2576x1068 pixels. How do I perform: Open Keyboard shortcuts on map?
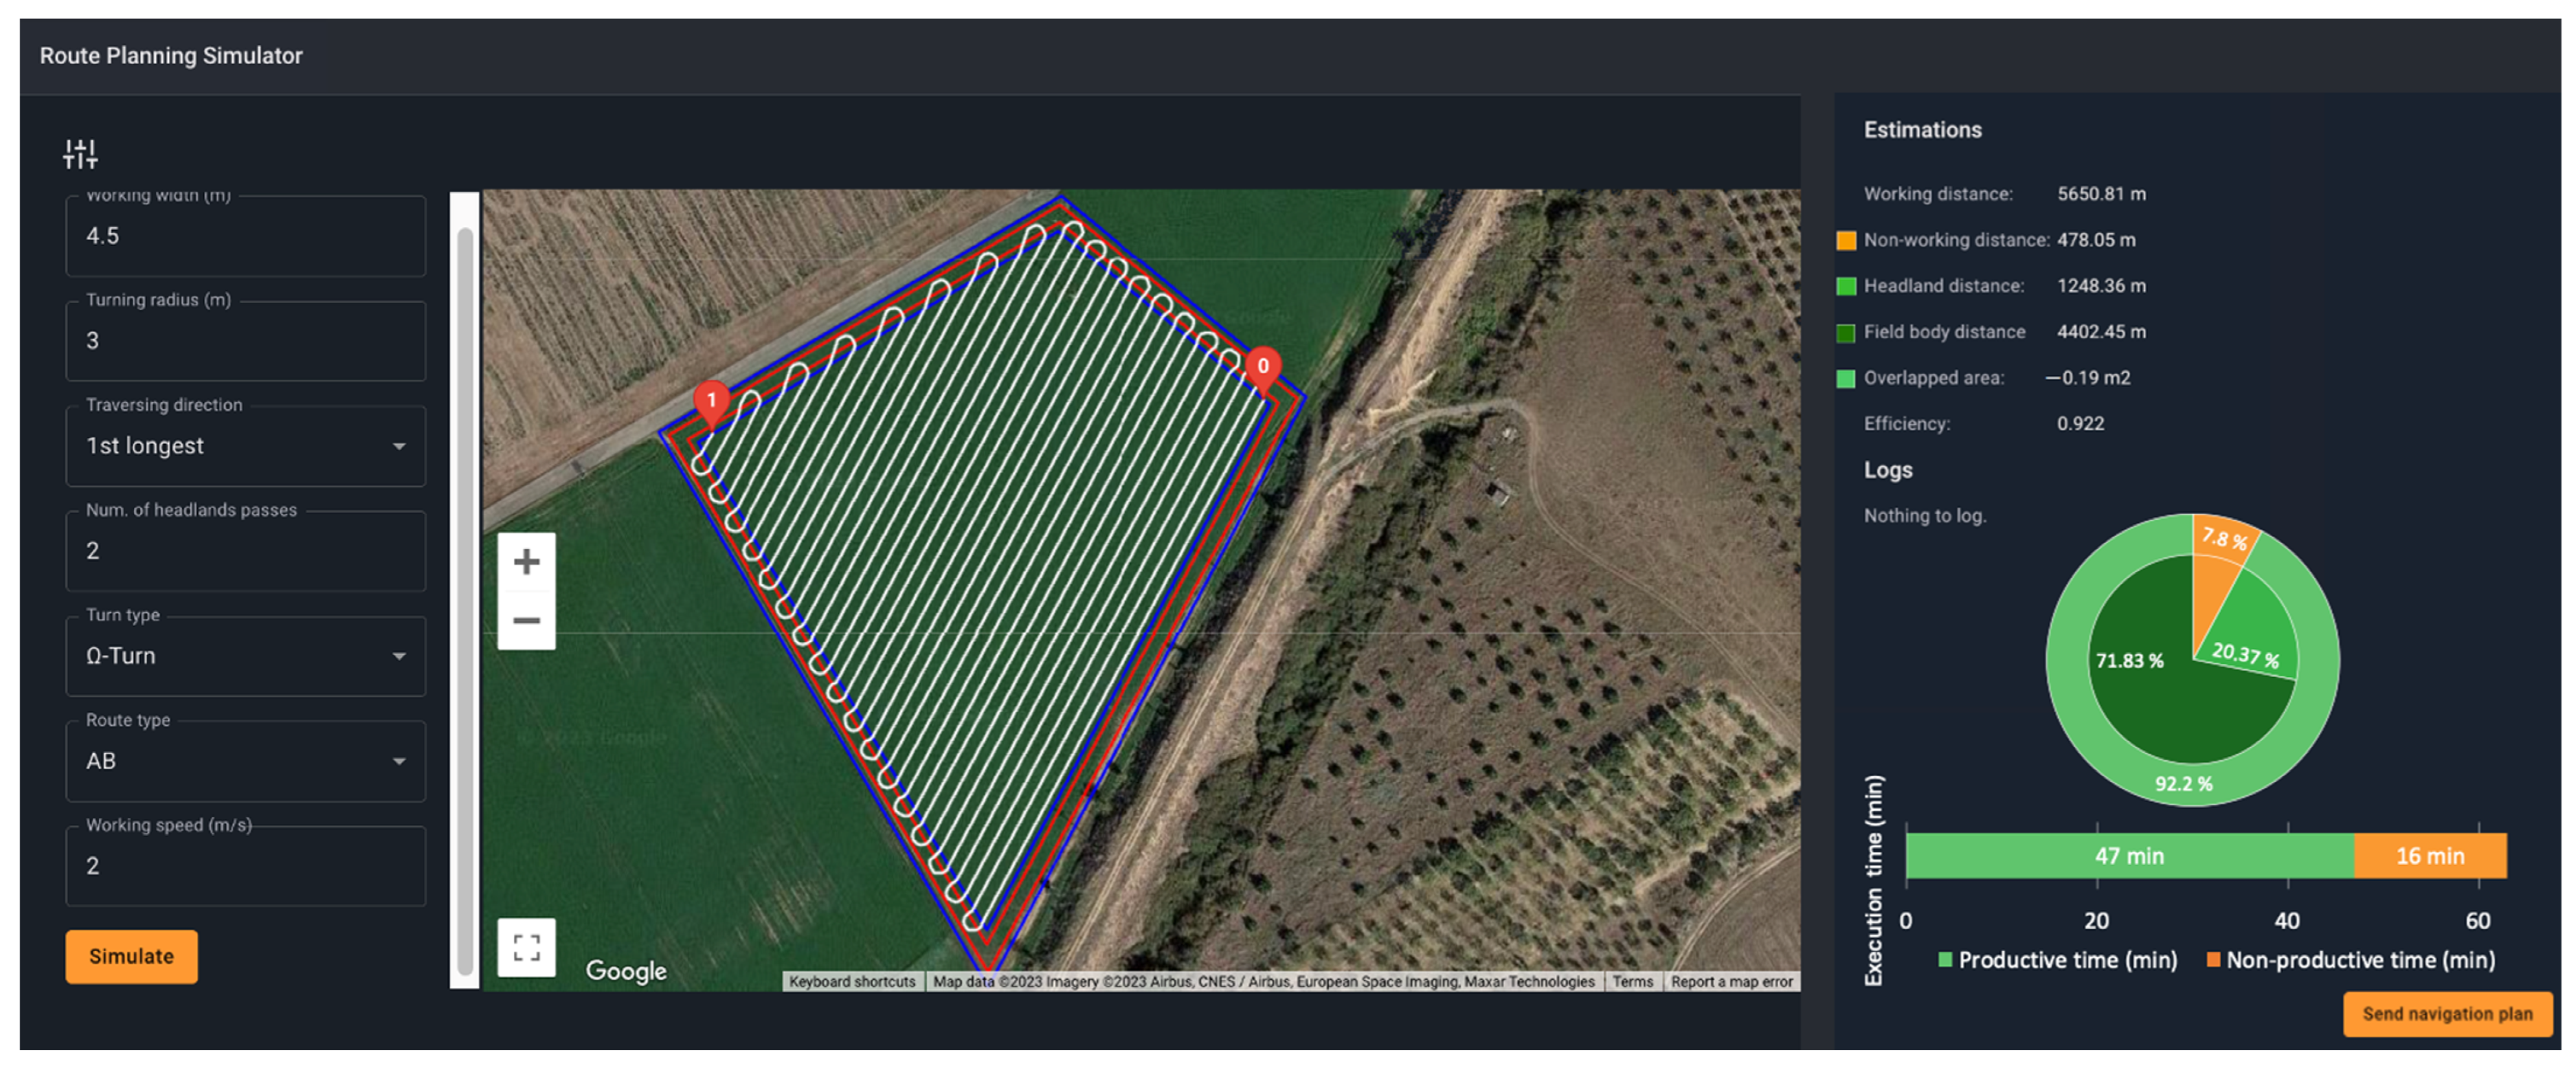coord(852,981)
